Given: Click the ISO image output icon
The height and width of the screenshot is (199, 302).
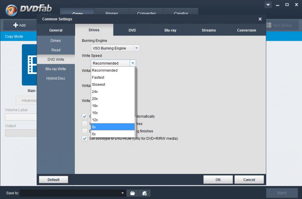Looking at the screenshot, I should point(144,193).
